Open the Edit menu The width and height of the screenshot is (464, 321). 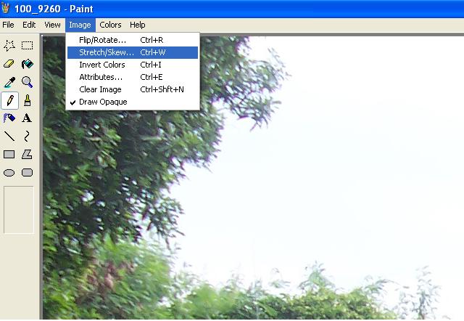pyautogui.click(x=29, y=25)
